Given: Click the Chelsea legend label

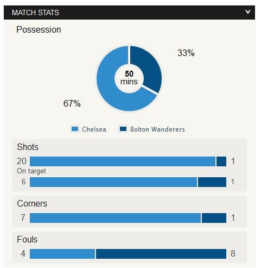Looking at the screenshot, I should tap(94, 129).
